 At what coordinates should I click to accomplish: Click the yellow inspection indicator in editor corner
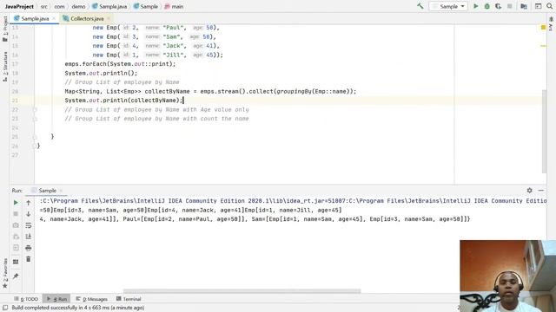[x=543, y=27]
